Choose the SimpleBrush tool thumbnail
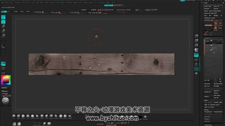This screenshot has width=225, height=126. point(215,28)
